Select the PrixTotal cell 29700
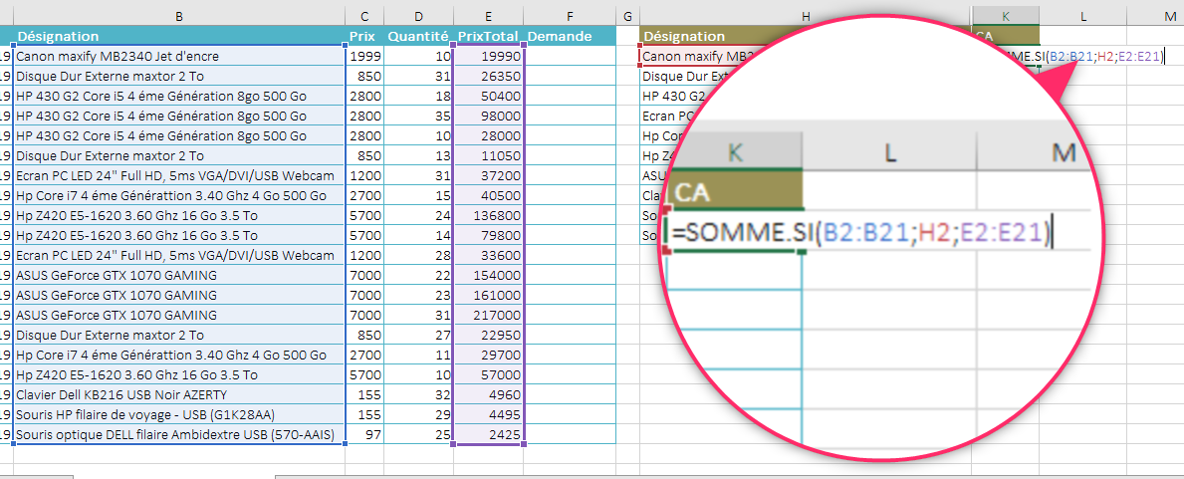Screen dimensions: 1184x479 pyautogui.click(x=489, y=355)
